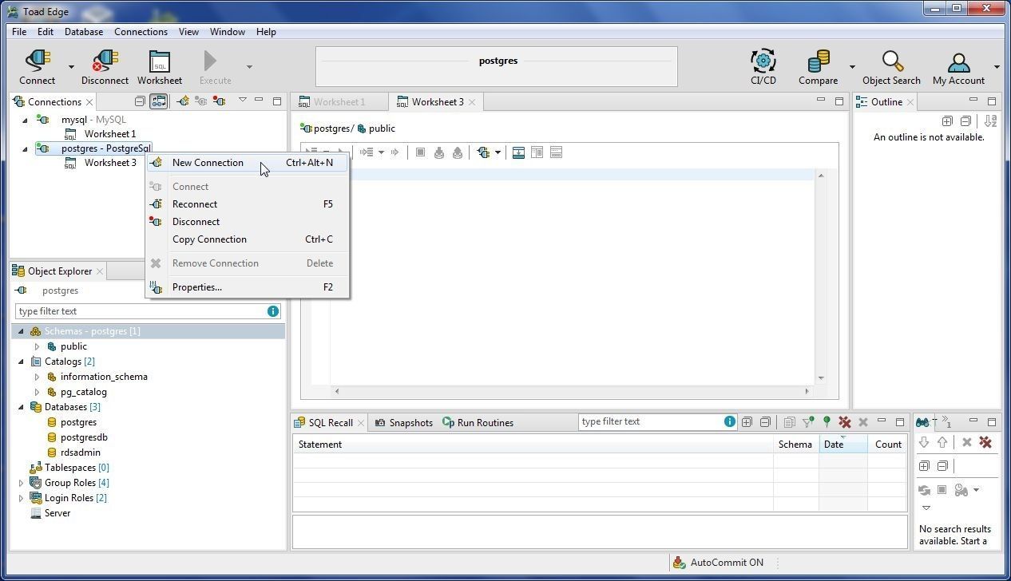Viewport: 1011px width, 581px height.
Task: Click the green pin icon in SQL Recall
Action: click(x=827, y=422)
